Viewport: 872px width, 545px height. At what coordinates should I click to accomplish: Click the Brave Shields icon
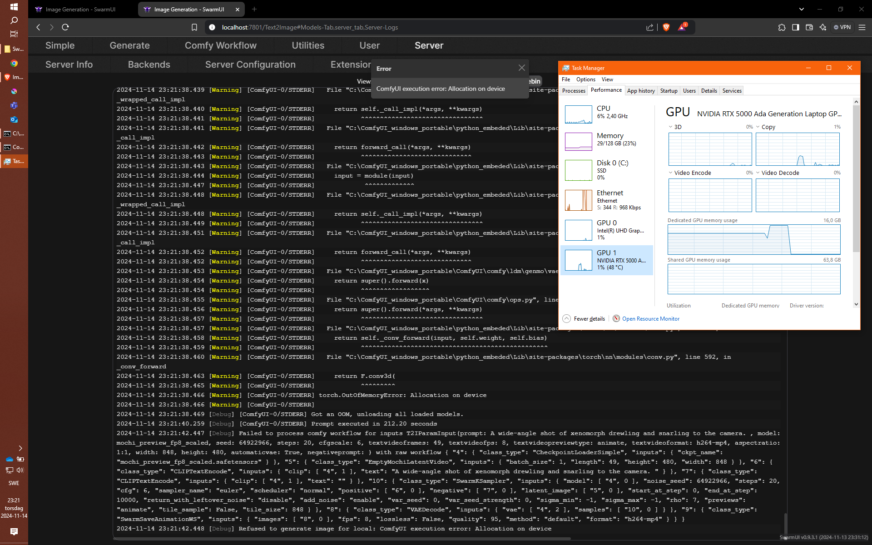tap(666, 27)
